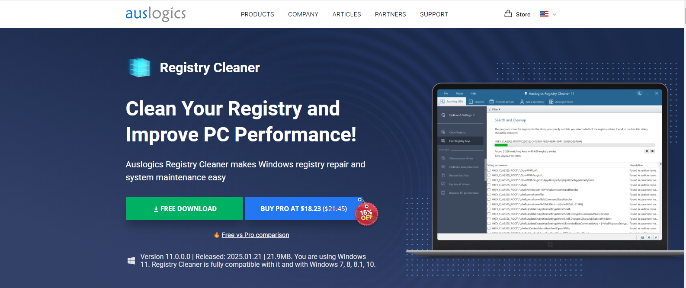686x288 pixels.
Task: Click the Windows logo near version info
Action: click(131, 261)
